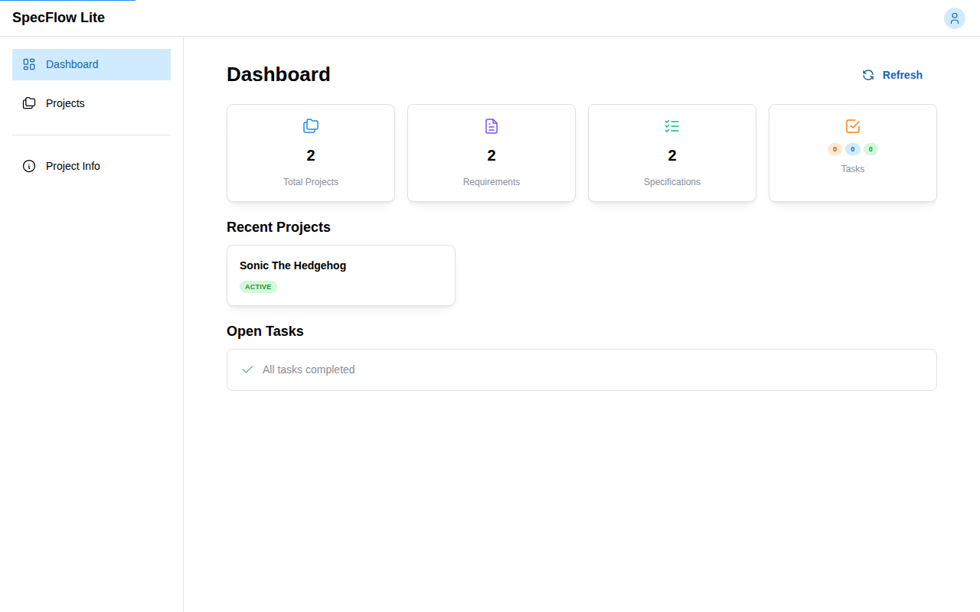Open the user profile avatar icon
Image resolution: width=980 pixels, height=612 pixels.
point(954,18)
